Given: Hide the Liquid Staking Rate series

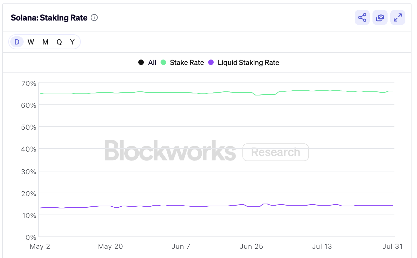Looking at the screenshot, I should 248,63.
